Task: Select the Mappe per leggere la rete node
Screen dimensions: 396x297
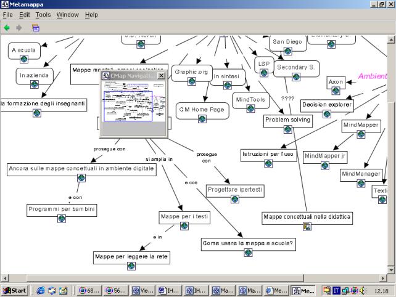Action: (131, 258)
